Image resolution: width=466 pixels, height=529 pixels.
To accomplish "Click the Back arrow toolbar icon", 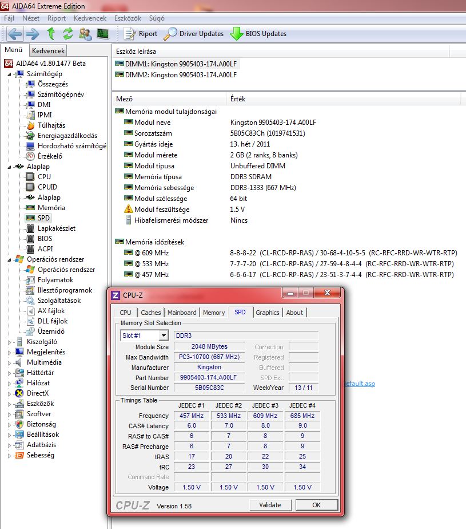I will [x=14, y=33].
